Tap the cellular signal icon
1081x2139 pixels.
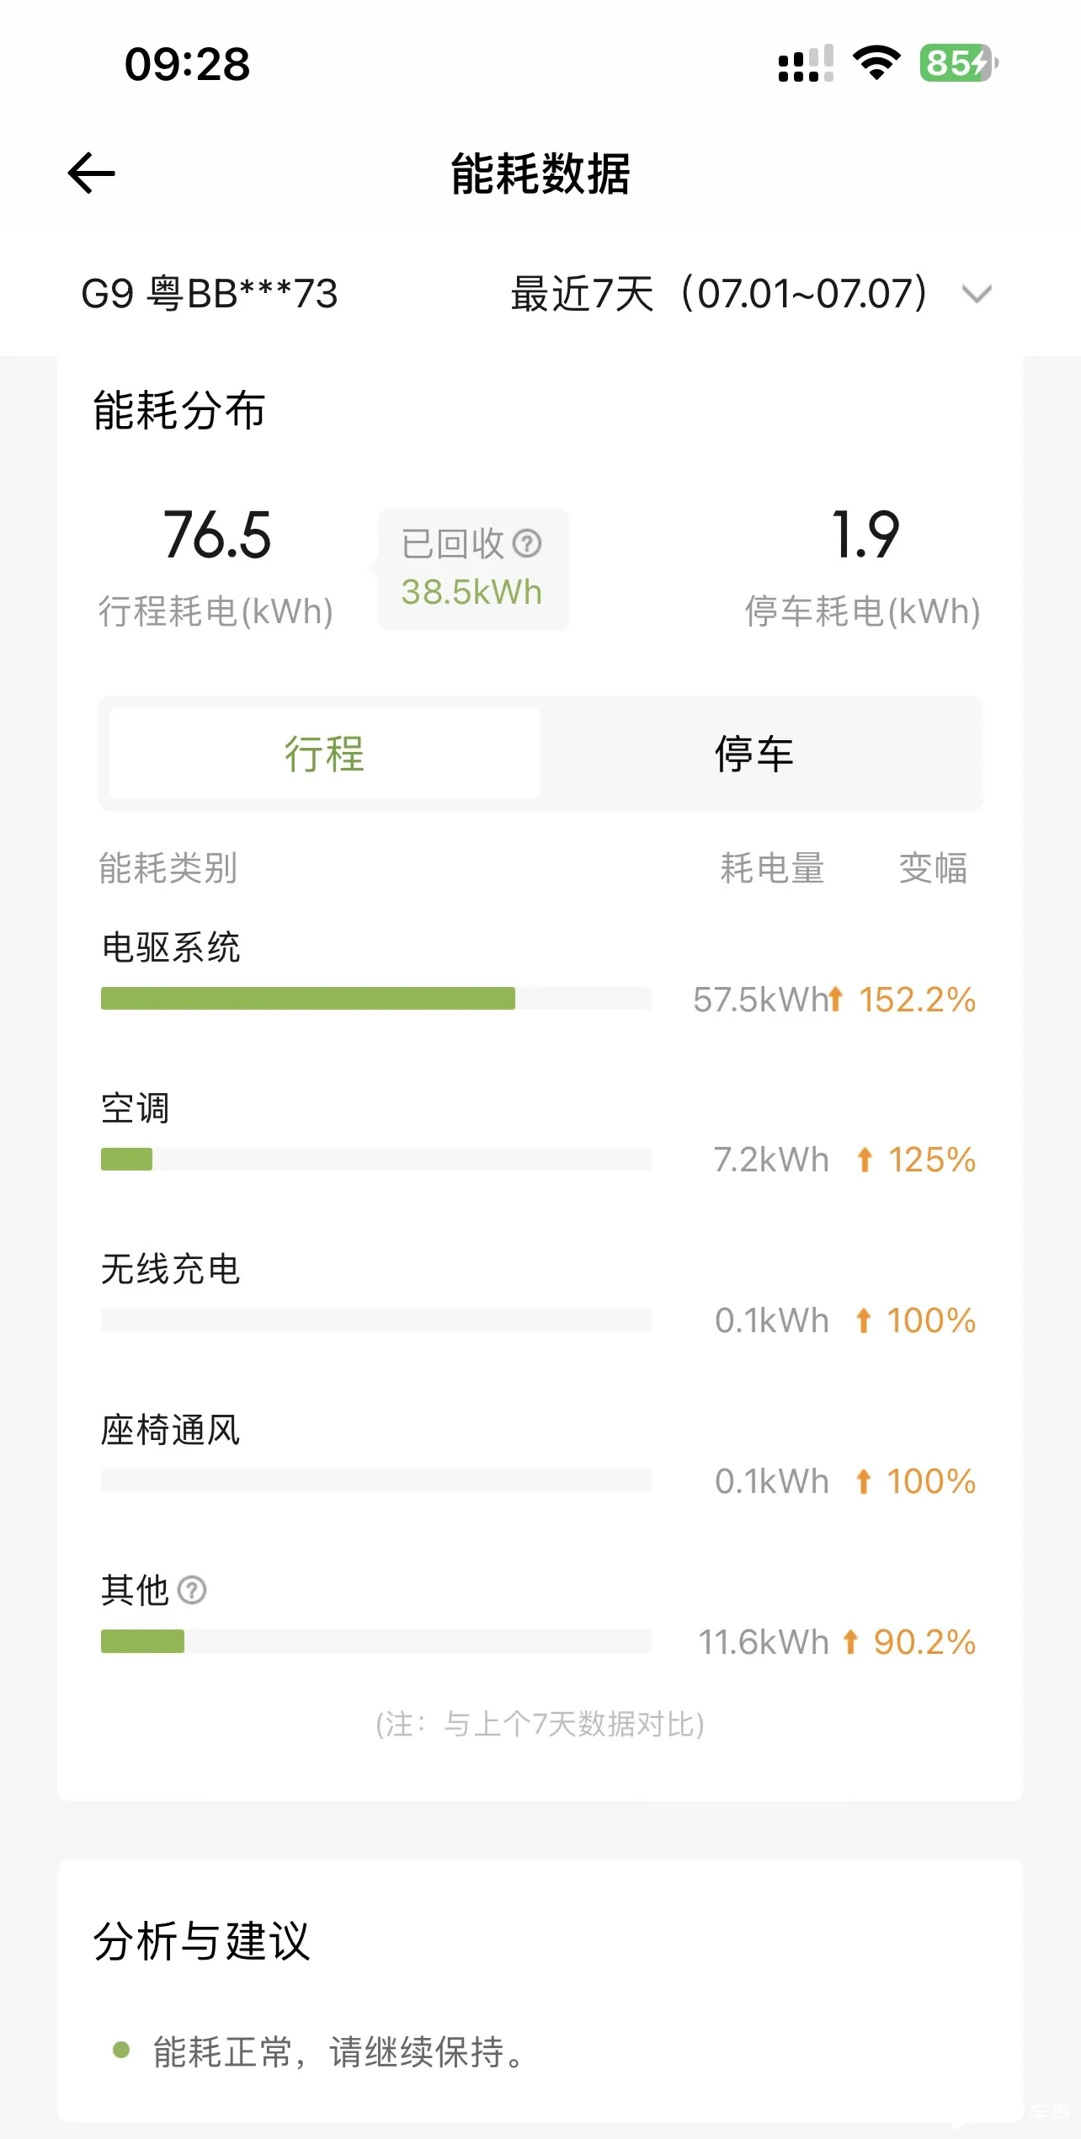click(805, 64)
